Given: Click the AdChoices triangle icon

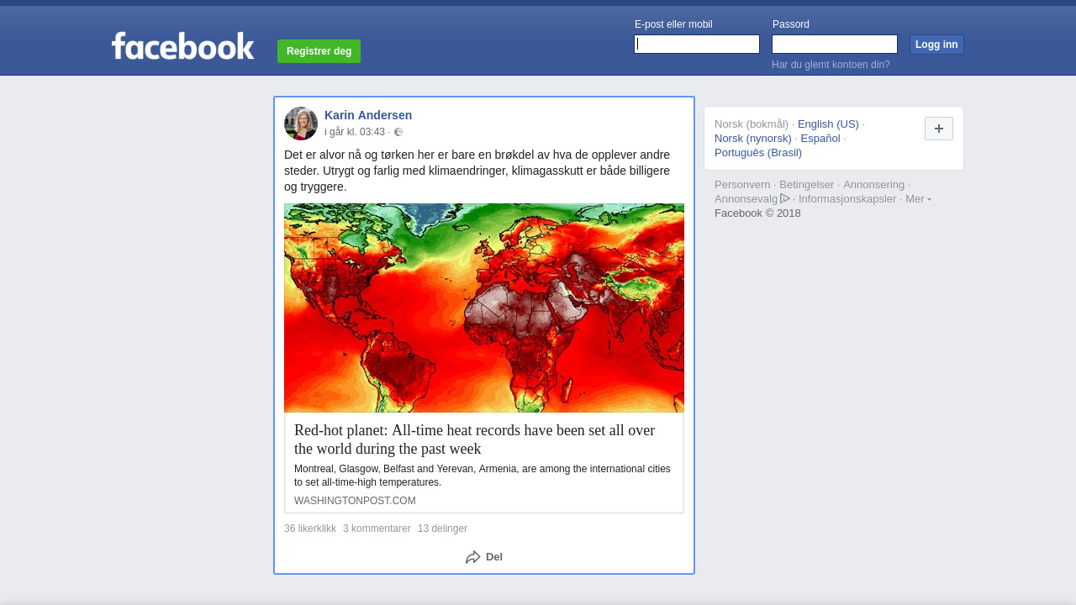Looking at the screenshot, I should click(785, 199).
